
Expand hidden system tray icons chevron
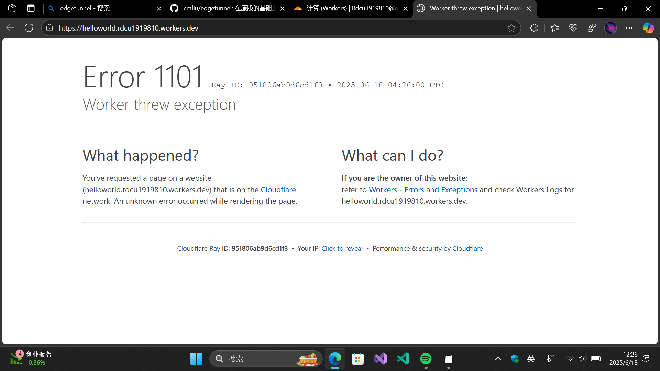click(x=498, y=359)
